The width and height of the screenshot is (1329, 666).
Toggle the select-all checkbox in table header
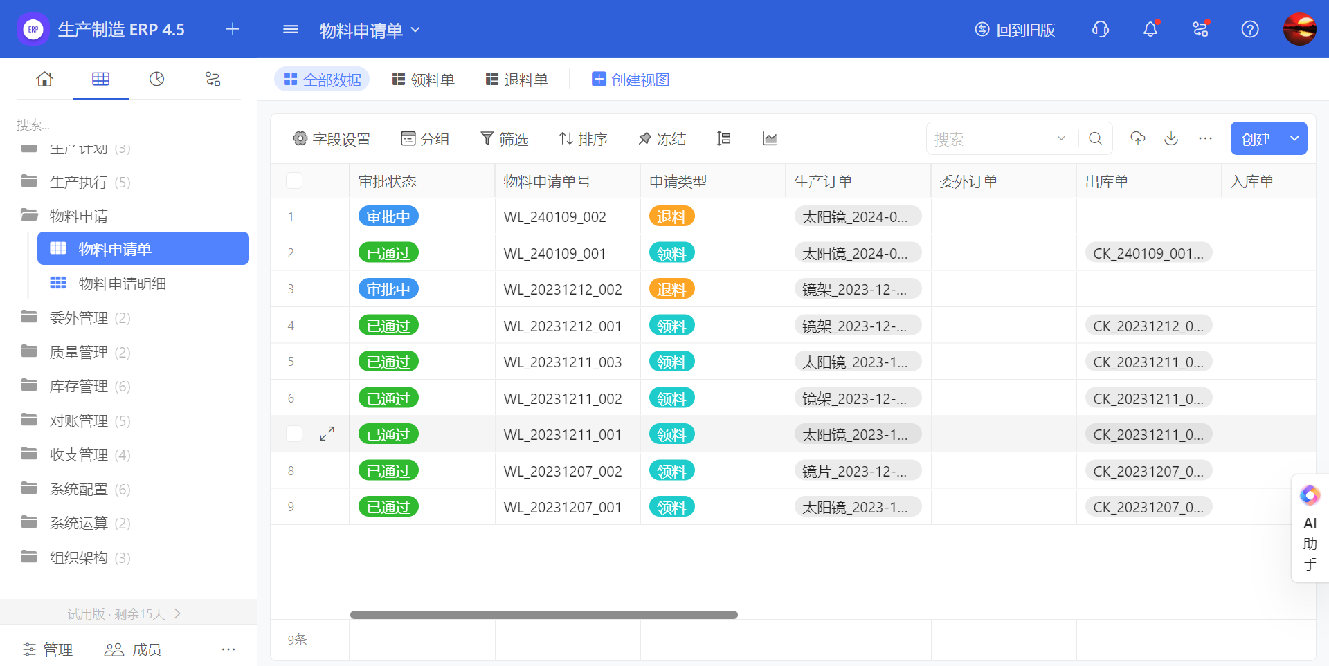point(294,181)
